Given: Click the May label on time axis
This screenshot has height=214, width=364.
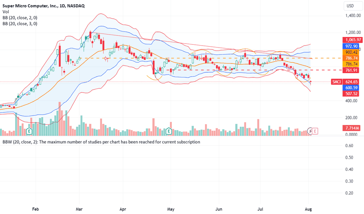Looking at the screenshot, I should click(x=171, y=209).
